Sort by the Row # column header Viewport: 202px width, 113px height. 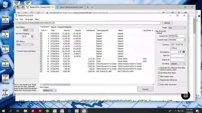click(x=45, y=30)
